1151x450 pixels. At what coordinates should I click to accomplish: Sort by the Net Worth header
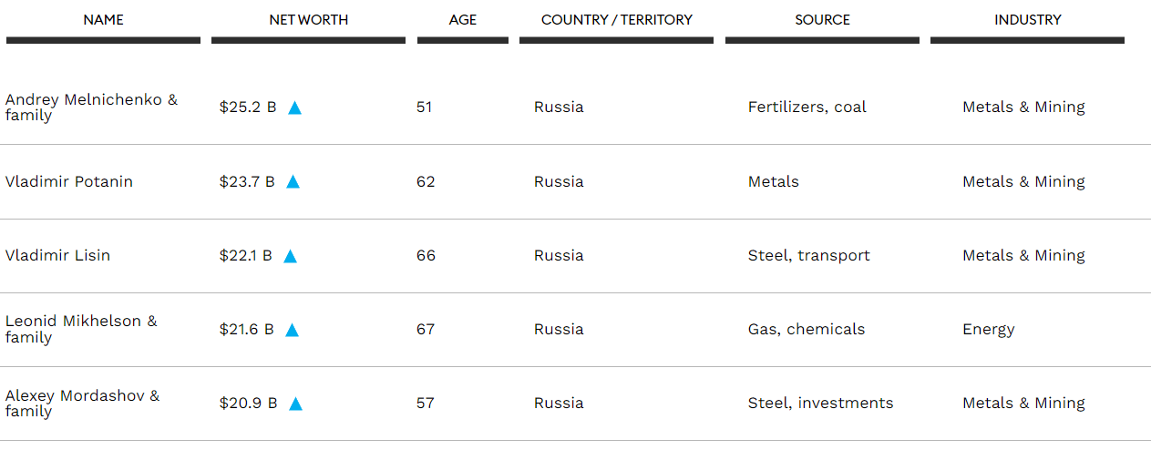point(308,20)
